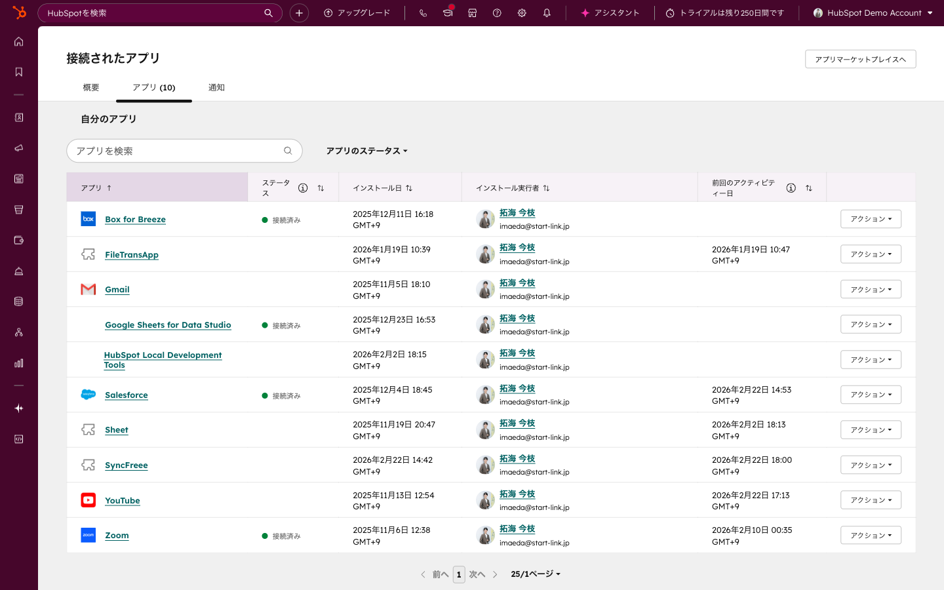This screenshot has width=944, height=590.
Task: Click the HubSpot sprocket logo
Action: [19, 12]
